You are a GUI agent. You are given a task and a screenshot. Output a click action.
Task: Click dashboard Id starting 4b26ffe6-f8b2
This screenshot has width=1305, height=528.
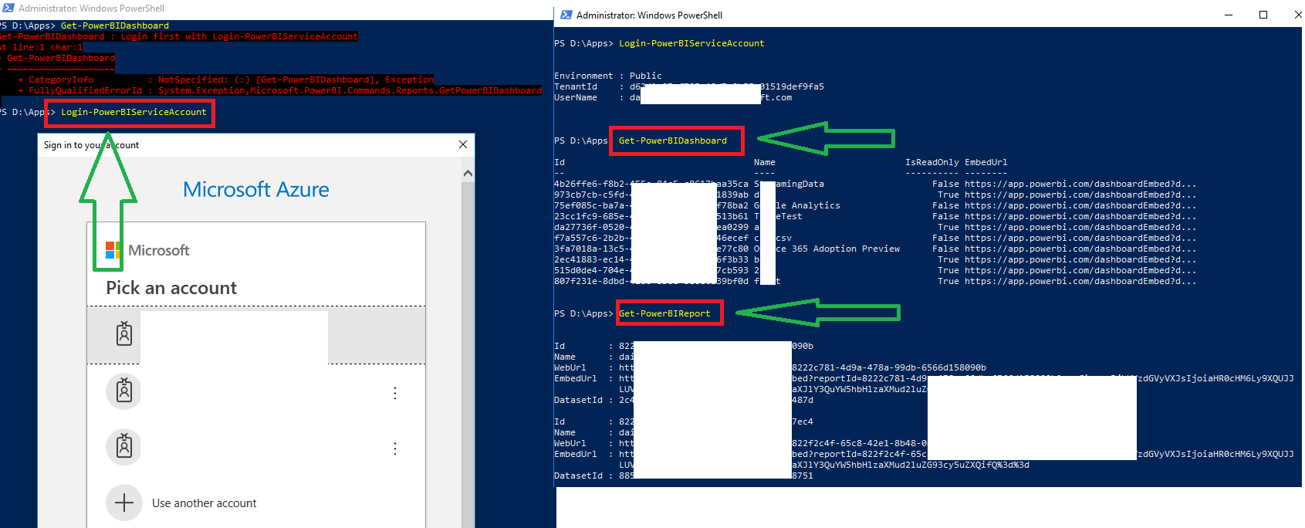(651, 184)
